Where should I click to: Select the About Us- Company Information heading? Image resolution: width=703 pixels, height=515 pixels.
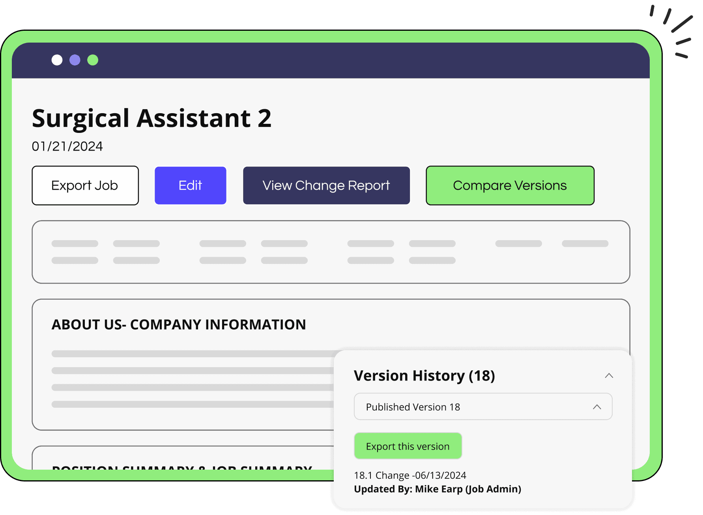tap(179, 325)
